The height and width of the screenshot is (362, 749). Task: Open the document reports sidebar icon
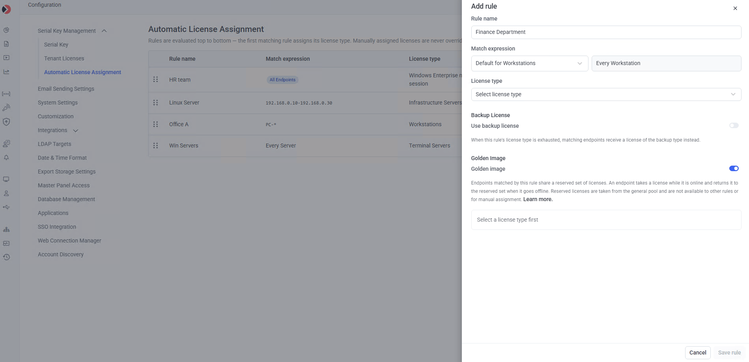(x=6, y=44)
